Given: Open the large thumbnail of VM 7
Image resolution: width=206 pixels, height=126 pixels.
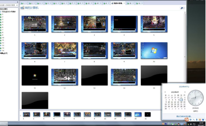Looking at the screenshot, I should (x=65, y=51).
